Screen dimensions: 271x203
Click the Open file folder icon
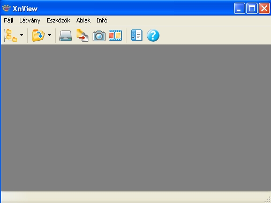(x=38, y=35)
